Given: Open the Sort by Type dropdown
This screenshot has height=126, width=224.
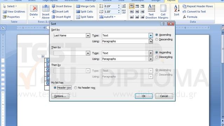Looking at the screenshot, I should click(x=150, y=35).
